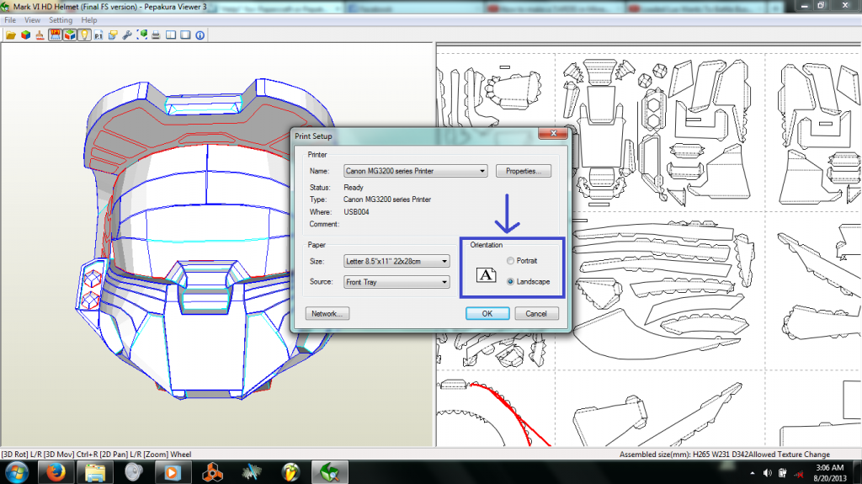This screenshot has height=484, width=862.
Task: Click the speaker app icon on the taskbar
Action: 134,472
